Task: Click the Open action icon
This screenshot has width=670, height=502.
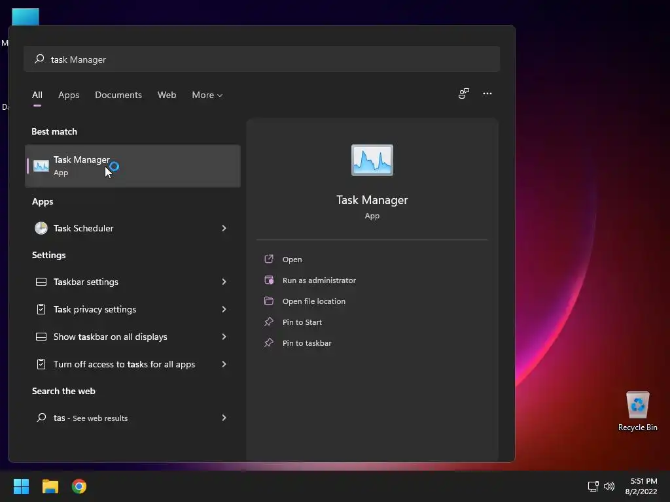Action: pos(269,259)
